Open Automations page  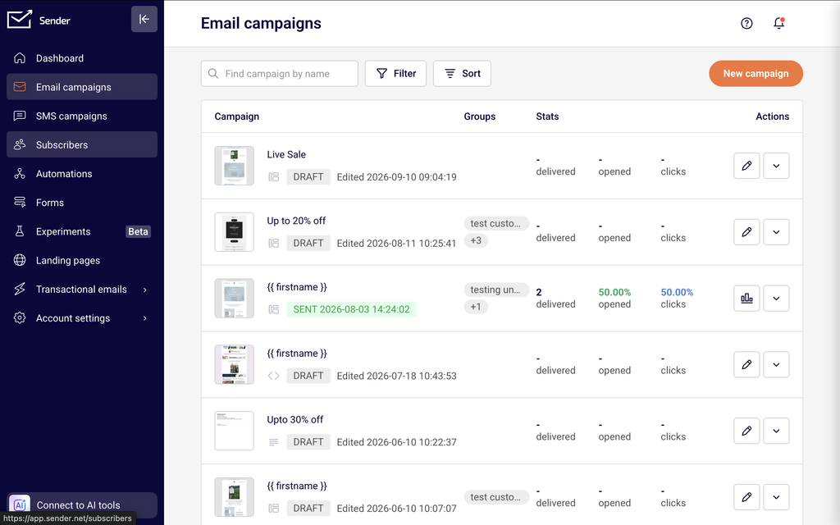point(82,174)
